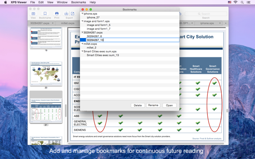This screenshot has width=255, height=159.
Task: Close the Bookmarks window
Action: [x=82, y=9]
